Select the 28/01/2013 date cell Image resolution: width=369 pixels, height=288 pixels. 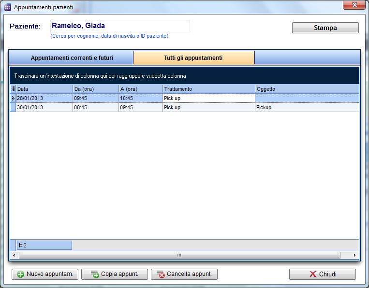click(44, 98)
